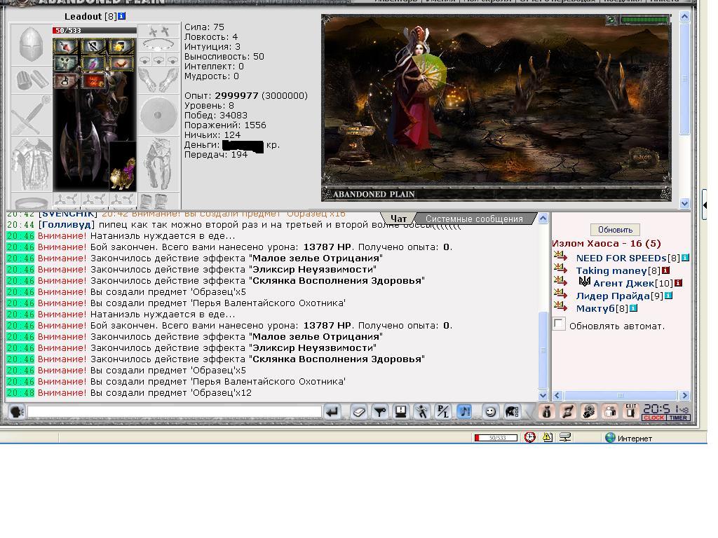
Task: Click main frame scroll up arrow
Action: [684, 17]
